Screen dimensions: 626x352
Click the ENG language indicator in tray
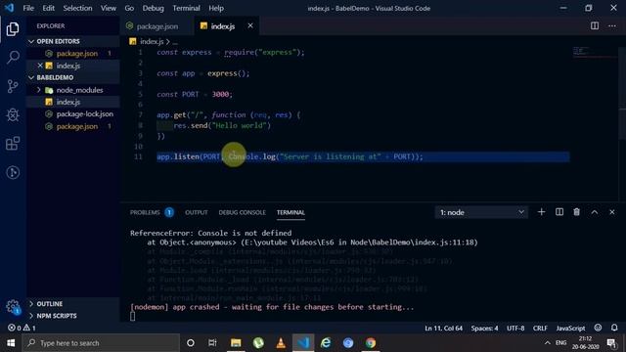560,343
